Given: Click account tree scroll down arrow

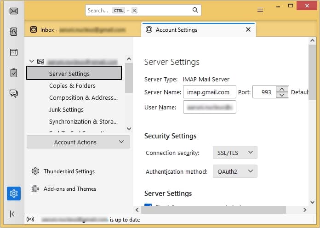Looking at the screenshot, I should [129, 129].
